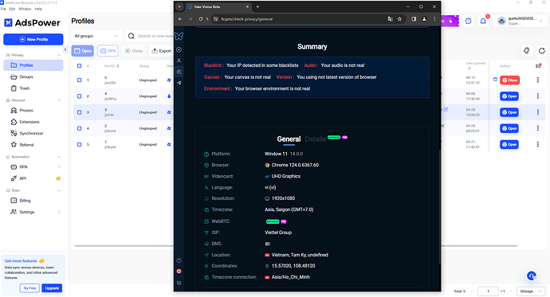Viewport: 550px width, 297px height.
Task: Select checkbox for profile row 2
Action: coord(79,96)
